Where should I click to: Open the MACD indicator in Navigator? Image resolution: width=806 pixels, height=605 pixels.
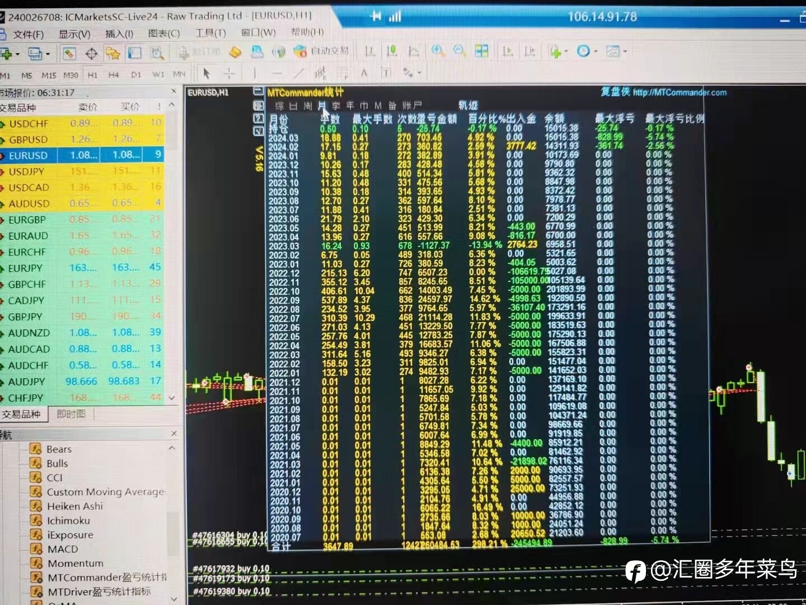(63, 549)
